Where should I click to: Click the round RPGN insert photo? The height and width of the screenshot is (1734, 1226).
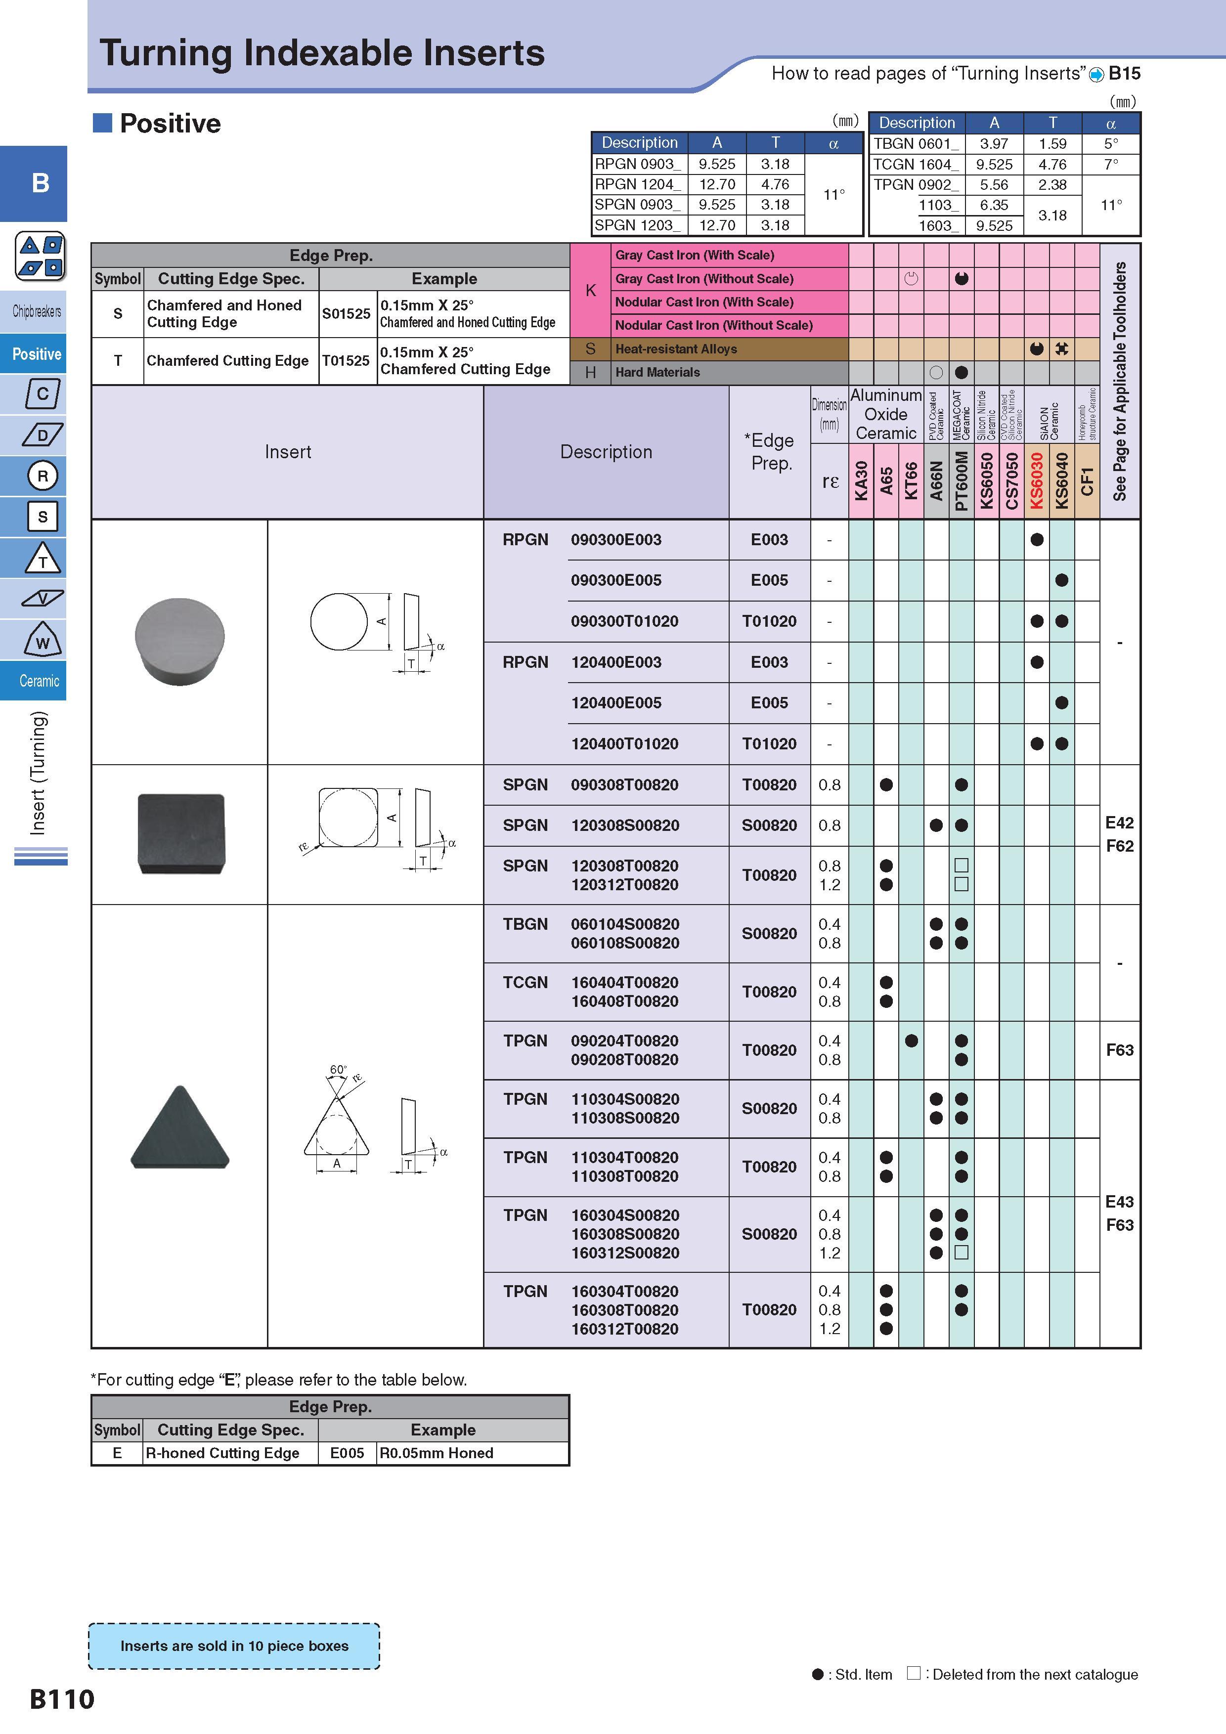180,641
